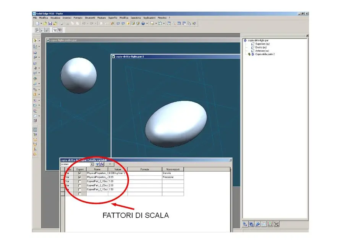Image resolution: width=346 pixels, height=244 pixels.
Task: Click the Zoom magnifier icon in the toolbar
Action: tap(174, 23)
